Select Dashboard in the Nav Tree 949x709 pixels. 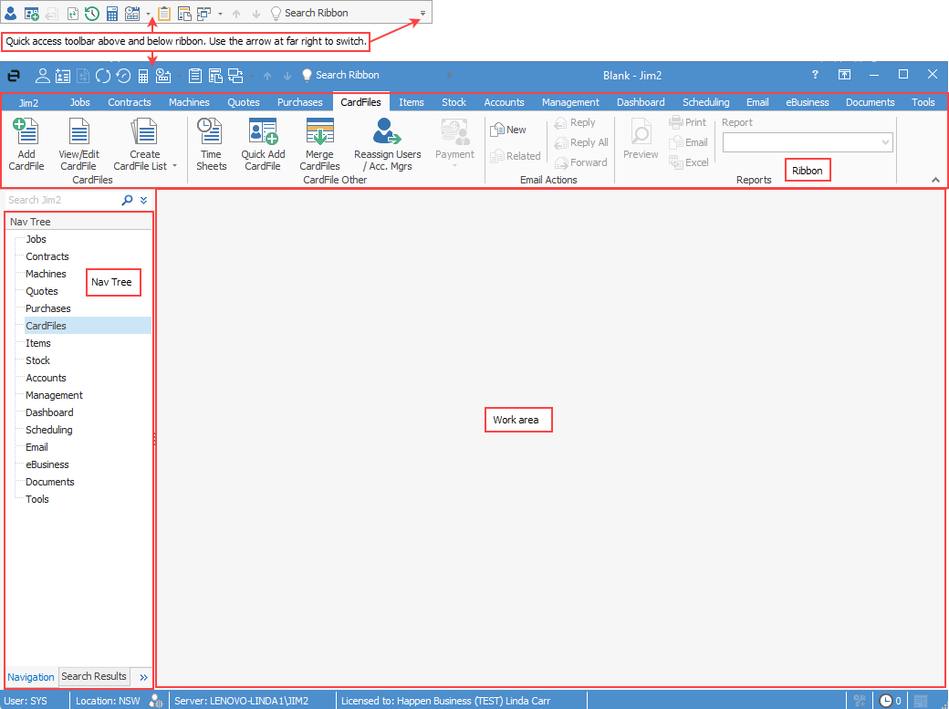(x=49, y=412)
